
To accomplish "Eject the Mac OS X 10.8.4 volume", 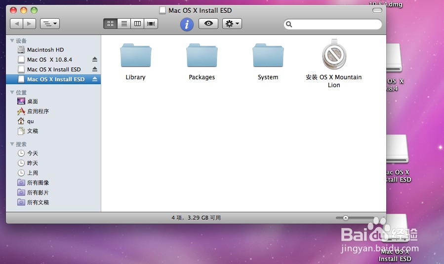I will (95, 59).
